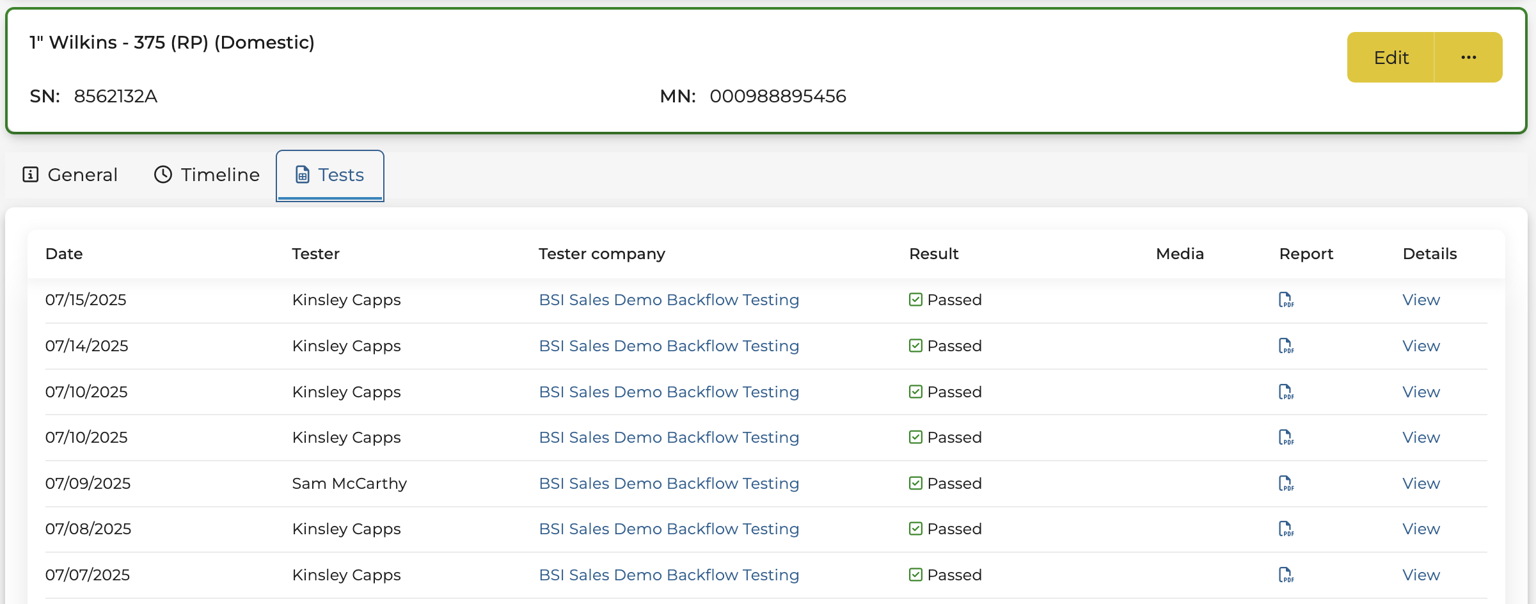Click the Result column header
Screen dimensions: 1536x604
[933, 254]
